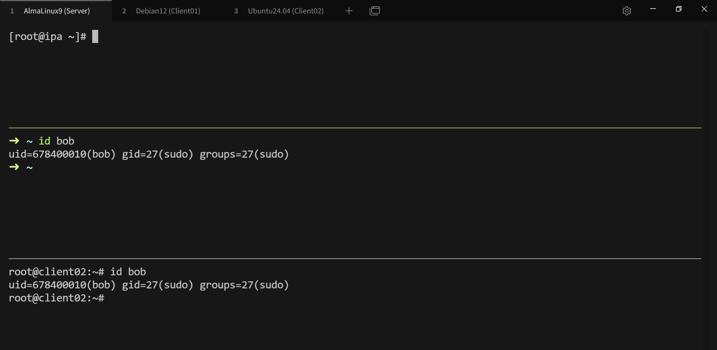Focus the root@ipa prompt in top pane
The height and width of the screenshot is (350, 717).
pyautogui.click(x=47, y=37)
